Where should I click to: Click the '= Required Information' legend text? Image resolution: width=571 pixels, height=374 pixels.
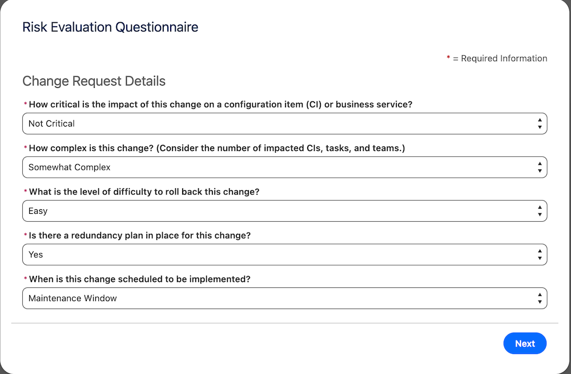(500, 59)
